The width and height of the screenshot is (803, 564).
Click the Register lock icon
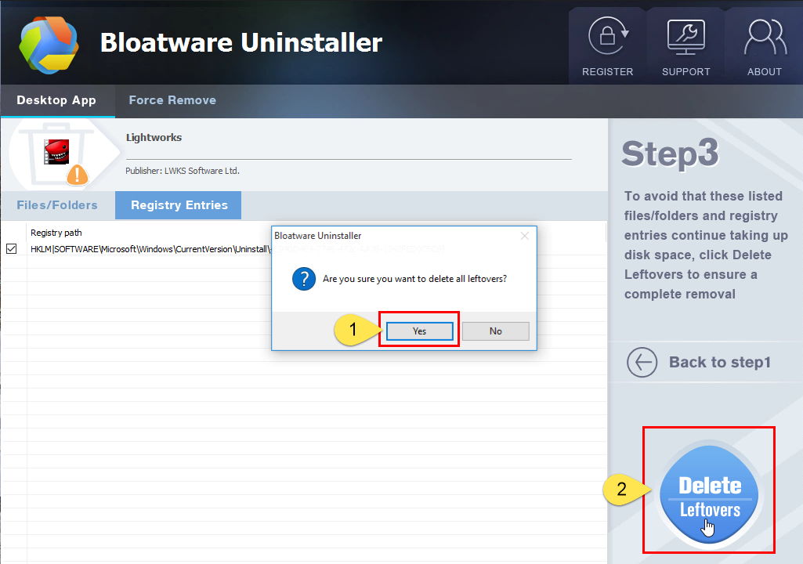coord(608,36)
